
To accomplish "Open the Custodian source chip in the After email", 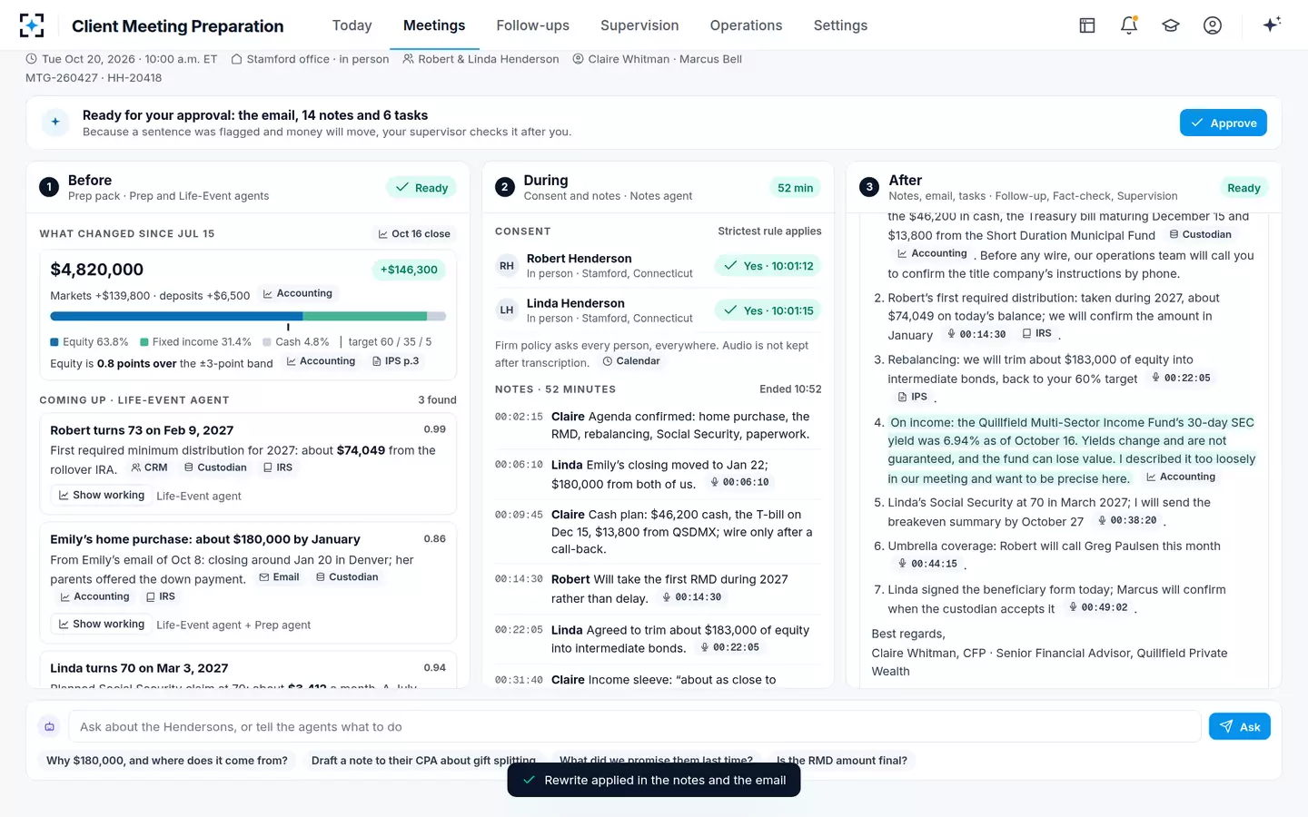I will tap(1200, 234).
